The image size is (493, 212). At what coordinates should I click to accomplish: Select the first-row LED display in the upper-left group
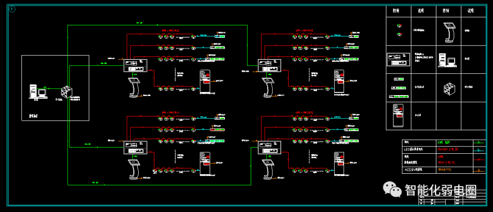(220, 36)
